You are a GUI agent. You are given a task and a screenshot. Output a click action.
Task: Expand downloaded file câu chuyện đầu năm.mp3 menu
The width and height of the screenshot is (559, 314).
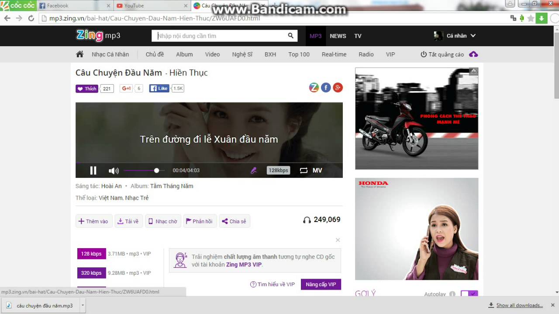click(83, 306)
